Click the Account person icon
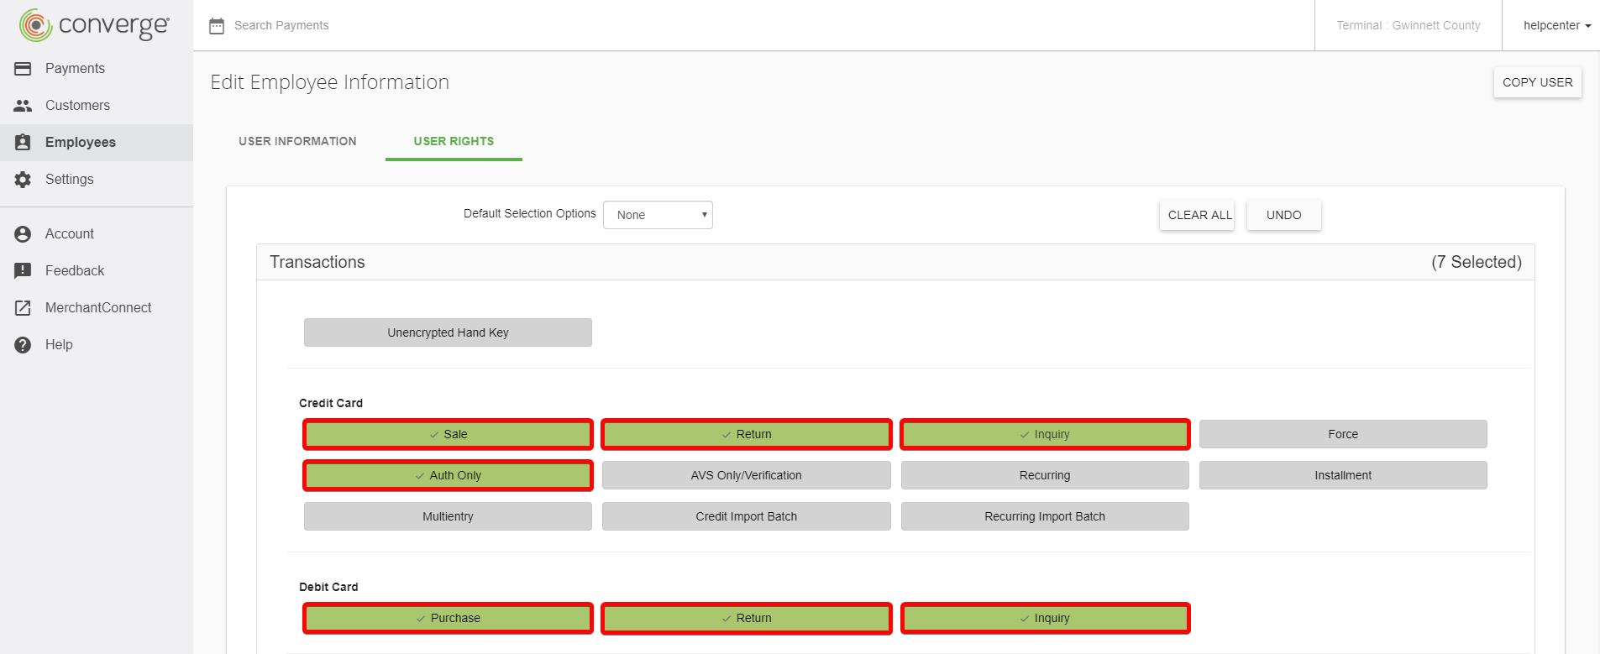The height and width of the screenshot is (654, 1600). click(23, 233)
